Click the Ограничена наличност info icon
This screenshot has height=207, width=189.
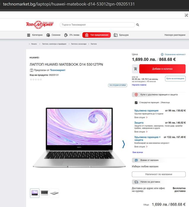pos(162,54)
